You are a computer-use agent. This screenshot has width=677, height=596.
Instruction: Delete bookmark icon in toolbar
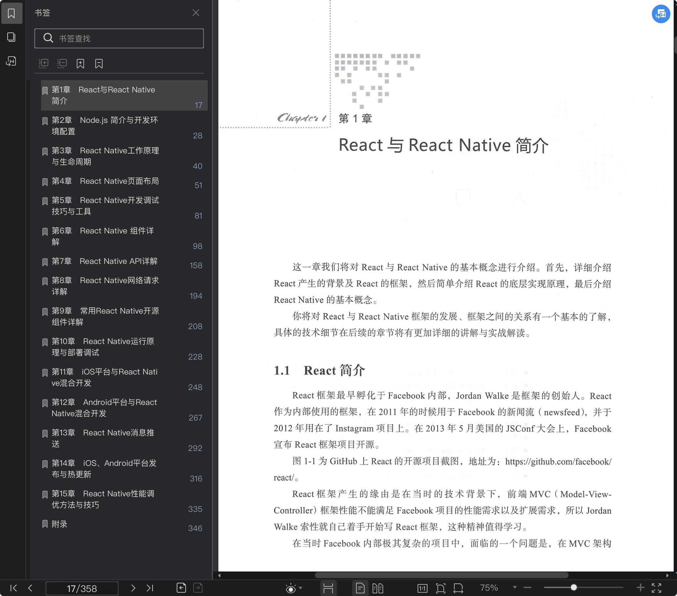99,63
